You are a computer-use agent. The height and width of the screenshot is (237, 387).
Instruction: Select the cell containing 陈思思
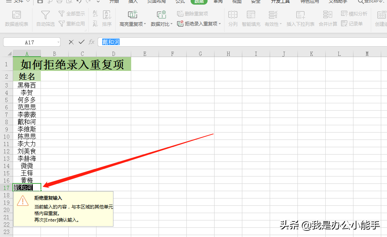point(27,137)
